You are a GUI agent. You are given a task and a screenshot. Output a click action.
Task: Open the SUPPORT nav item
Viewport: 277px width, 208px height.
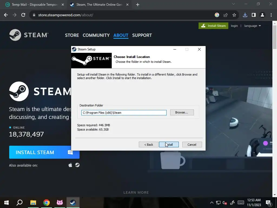coord(142,35)
